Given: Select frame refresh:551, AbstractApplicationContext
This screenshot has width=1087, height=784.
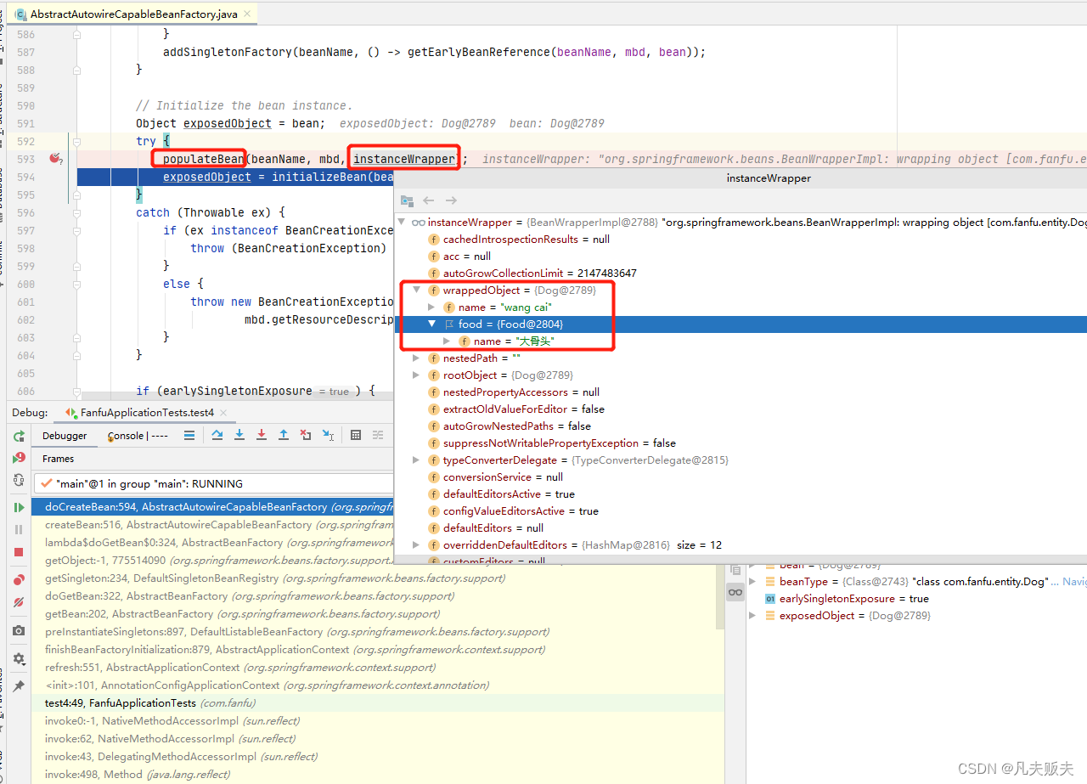Looking at the screenshot, I should pos(378,668).
